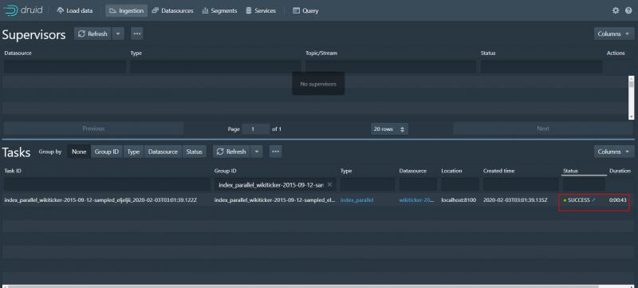Expand Supervisors Refresh dropdown arrow
The image size is (638, 288).
[x=117, y=34]
